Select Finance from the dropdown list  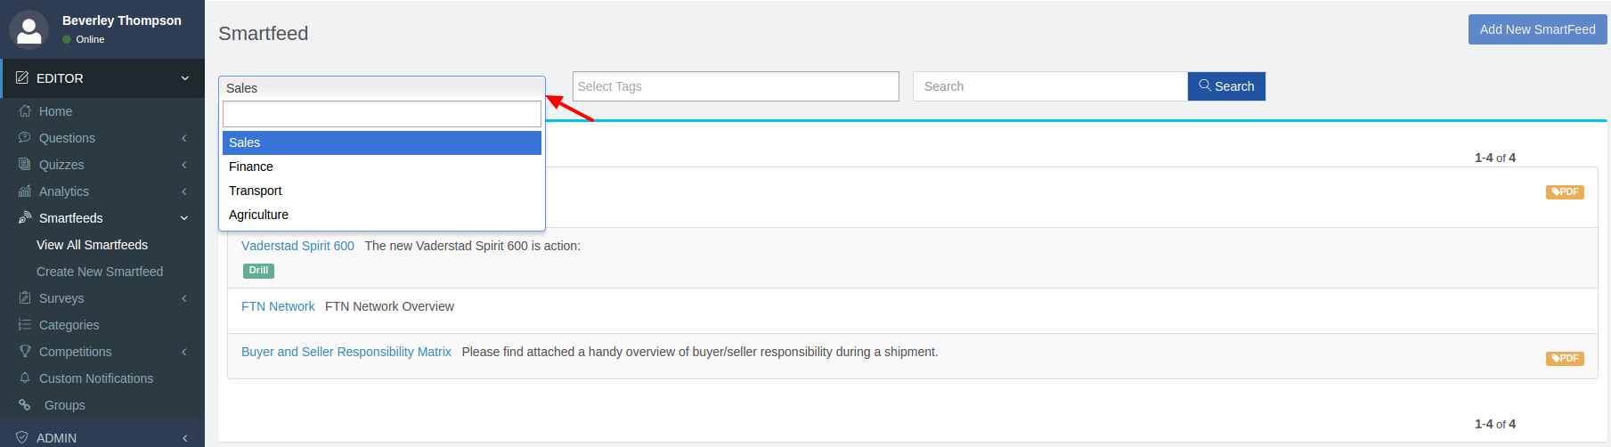[251, 167]
